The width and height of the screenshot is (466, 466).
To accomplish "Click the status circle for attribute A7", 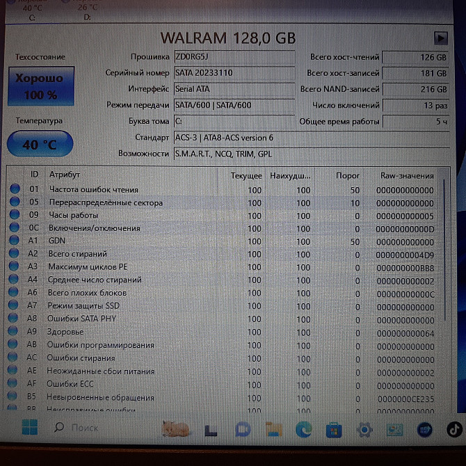I will pyautogui.click(x=13, y=305).
